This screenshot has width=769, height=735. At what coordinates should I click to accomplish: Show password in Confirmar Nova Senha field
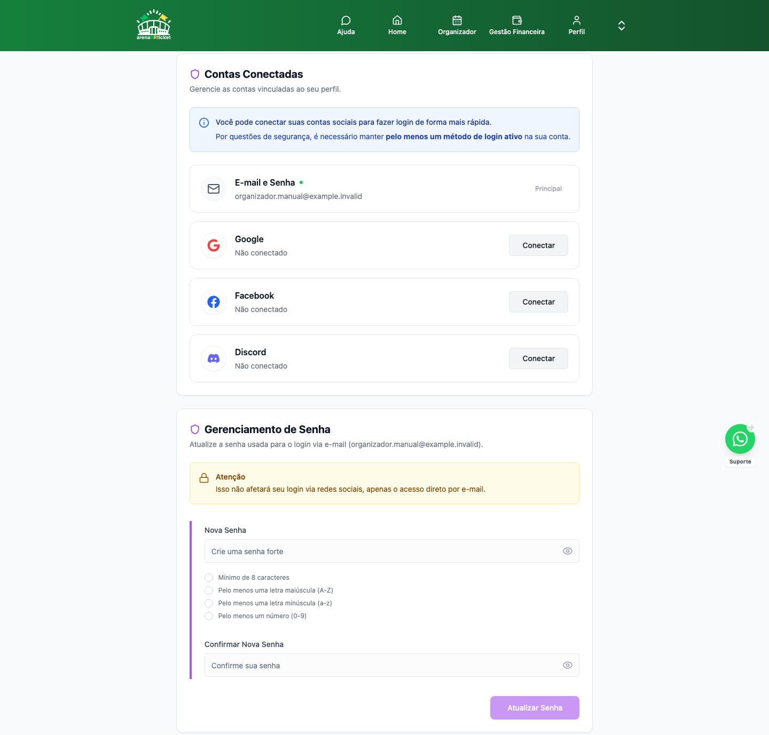click(568, 665)
